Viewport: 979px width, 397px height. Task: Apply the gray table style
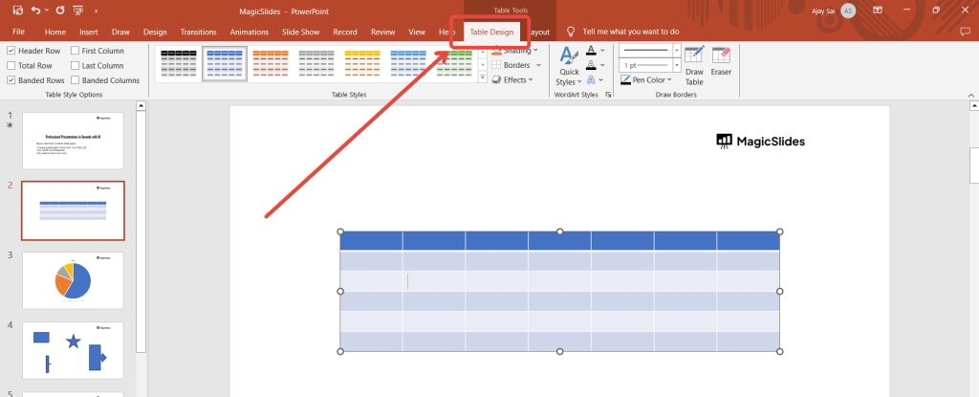pos(317,64)
